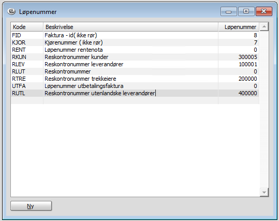Select the Kjørenummer description cell

point(130,42)
